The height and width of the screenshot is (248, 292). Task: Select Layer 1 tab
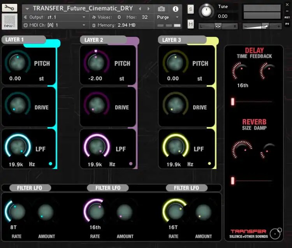pos(24,40)
